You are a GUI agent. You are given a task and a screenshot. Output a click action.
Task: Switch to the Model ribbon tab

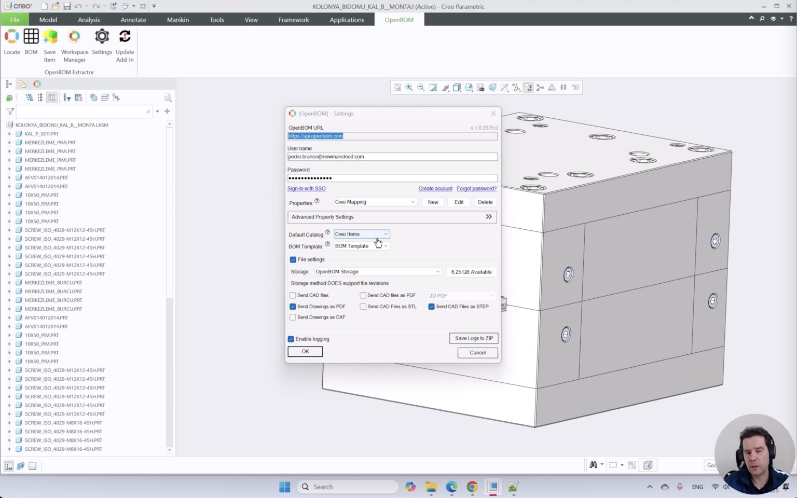(48, 20)
